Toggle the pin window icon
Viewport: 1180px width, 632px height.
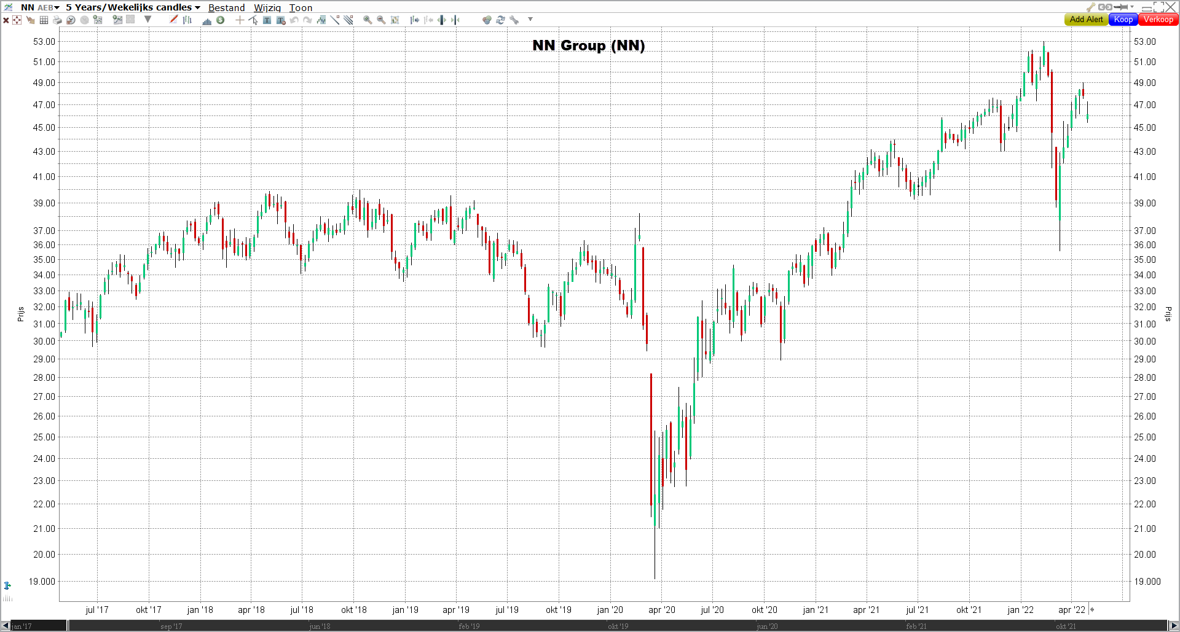click(x=1120, y=7)
